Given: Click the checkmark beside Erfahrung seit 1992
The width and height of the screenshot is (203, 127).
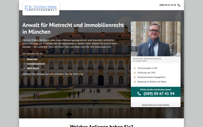Looking at the screenshot, I should [135, 72].
